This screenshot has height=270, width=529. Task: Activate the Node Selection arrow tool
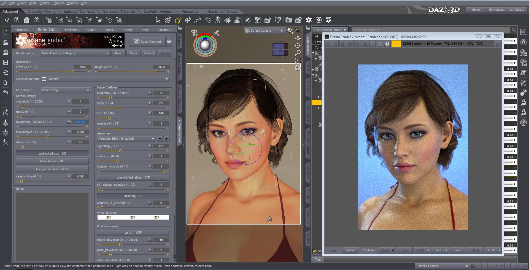click(x=158, y=20)
